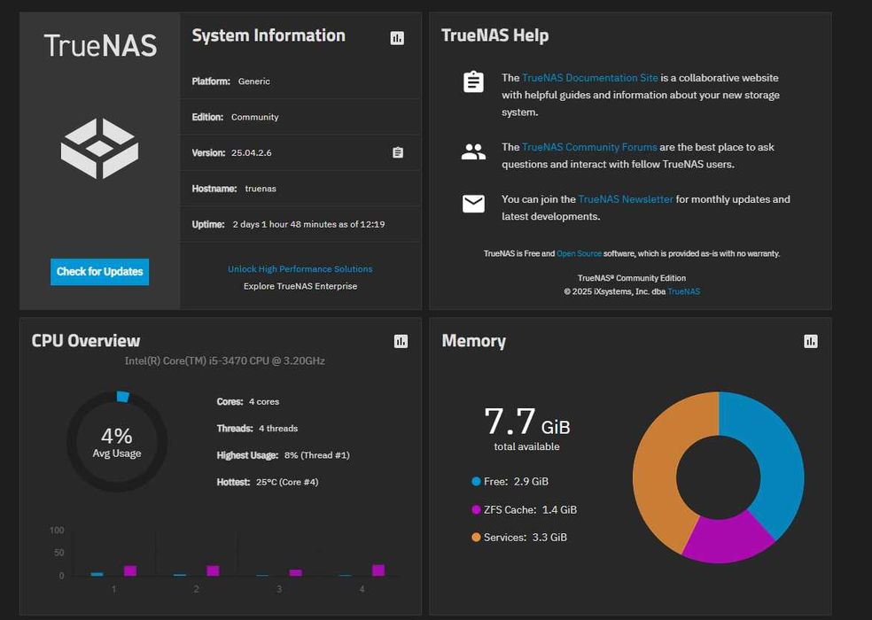Click purple bar for thread 1
The width and height of the screenshot is (872, 620).
[x=130, y=570]
